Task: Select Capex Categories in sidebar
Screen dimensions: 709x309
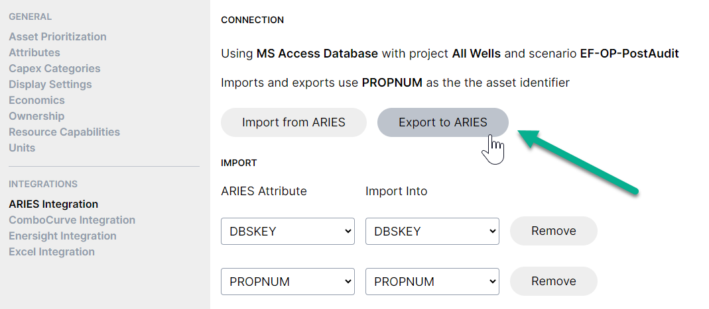Action: coord(54,68)
